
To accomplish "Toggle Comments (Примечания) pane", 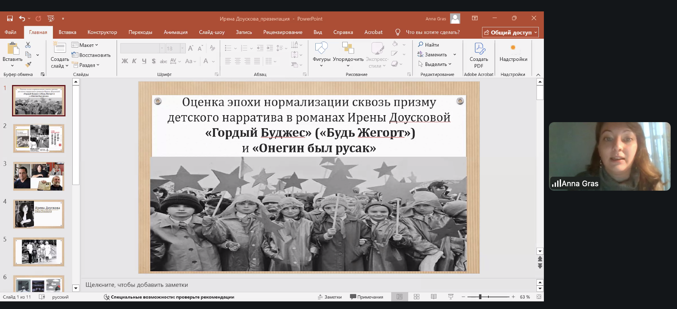I will point(366,297).
